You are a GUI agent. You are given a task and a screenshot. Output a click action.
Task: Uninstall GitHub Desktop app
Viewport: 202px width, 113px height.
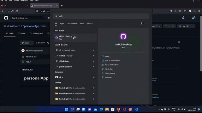108,78
